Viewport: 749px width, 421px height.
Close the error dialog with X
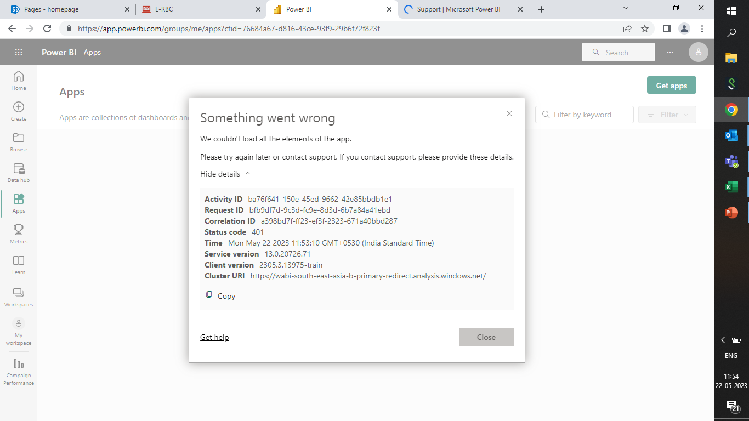pos(509,113)
